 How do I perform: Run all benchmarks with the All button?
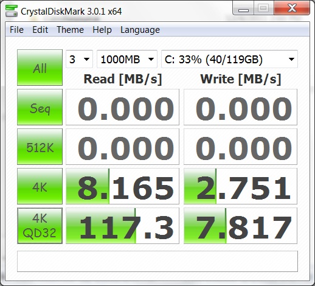pyautogui.click(x=40, y=68)
